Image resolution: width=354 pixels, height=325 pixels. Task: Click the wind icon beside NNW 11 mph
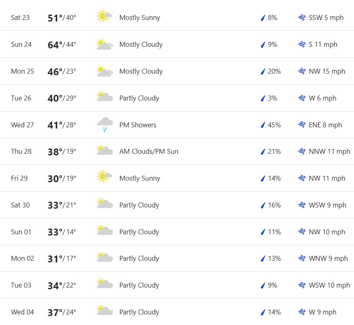coord(302,151)
